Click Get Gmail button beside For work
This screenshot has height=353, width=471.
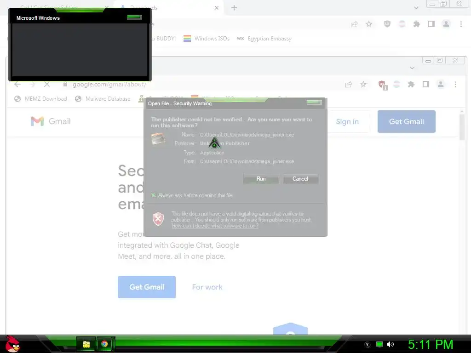[147, 287]
